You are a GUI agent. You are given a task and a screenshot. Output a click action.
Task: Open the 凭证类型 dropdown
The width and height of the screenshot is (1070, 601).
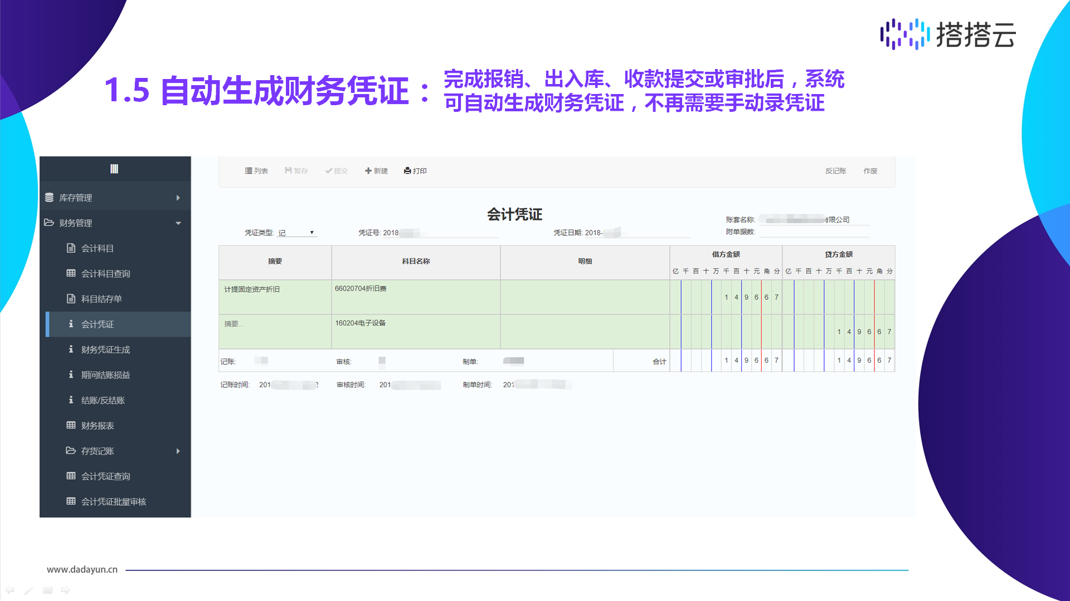tap(298, 233)
